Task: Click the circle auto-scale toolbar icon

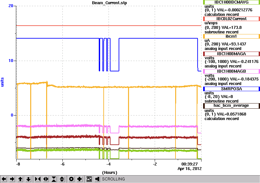Action: pyautogui.click(x=71, y=179)
